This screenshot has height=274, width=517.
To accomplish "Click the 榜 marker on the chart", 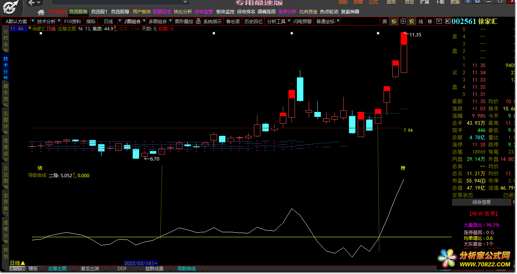I will [x=403, y=168].
